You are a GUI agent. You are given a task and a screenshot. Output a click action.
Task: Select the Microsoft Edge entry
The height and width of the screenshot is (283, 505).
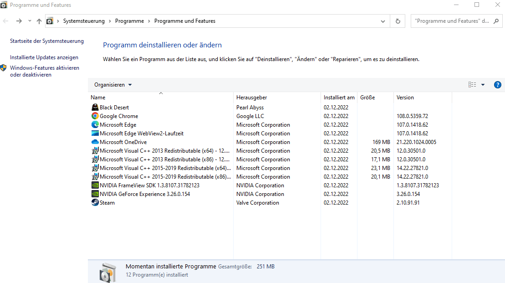click(118, 125)
